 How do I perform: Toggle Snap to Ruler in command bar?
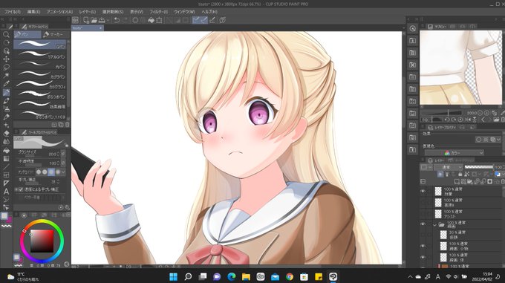(196, 20)
